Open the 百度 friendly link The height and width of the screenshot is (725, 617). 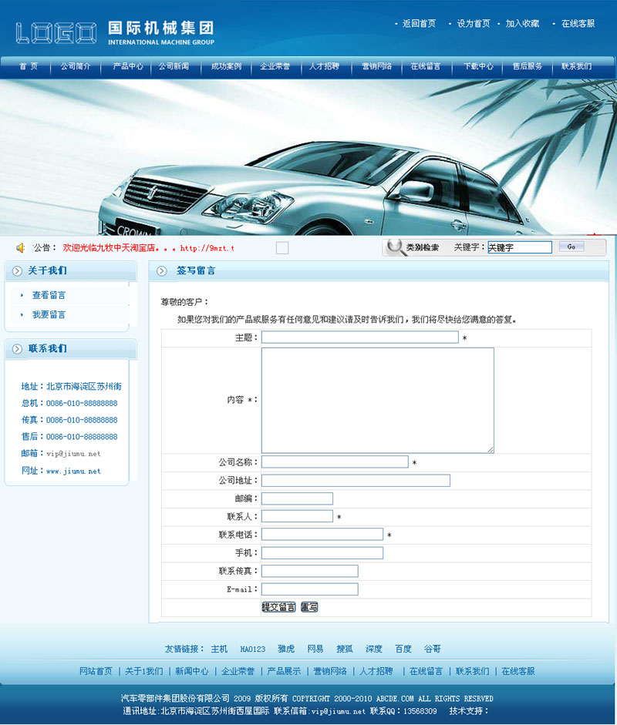point(403,649)
